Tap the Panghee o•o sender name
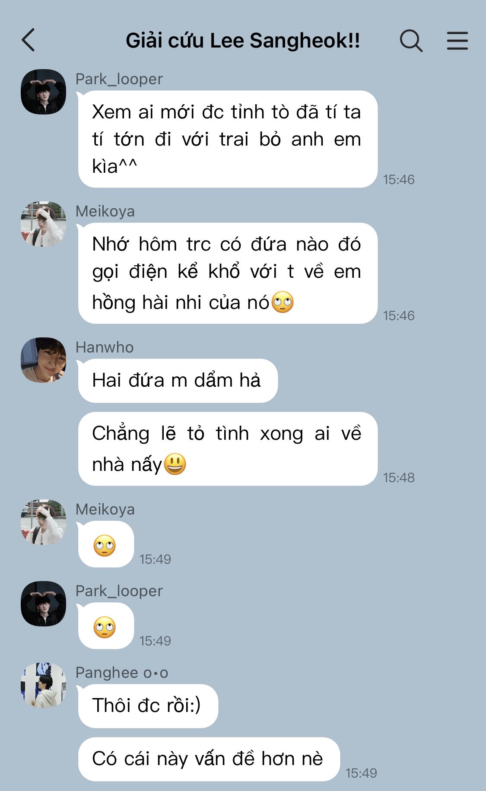The width and height of the screenshot is (486, 791). [x=122, y=673]
